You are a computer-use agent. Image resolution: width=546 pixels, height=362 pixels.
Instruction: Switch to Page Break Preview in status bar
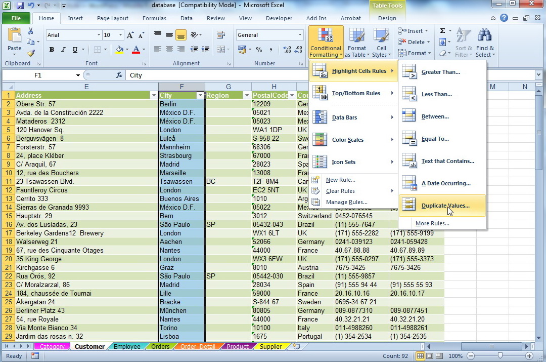tap(439, 356)
